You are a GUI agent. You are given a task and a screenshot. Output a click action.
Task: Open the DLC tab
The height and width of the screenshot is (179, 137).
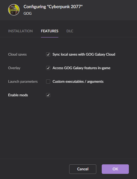(70, 31)
